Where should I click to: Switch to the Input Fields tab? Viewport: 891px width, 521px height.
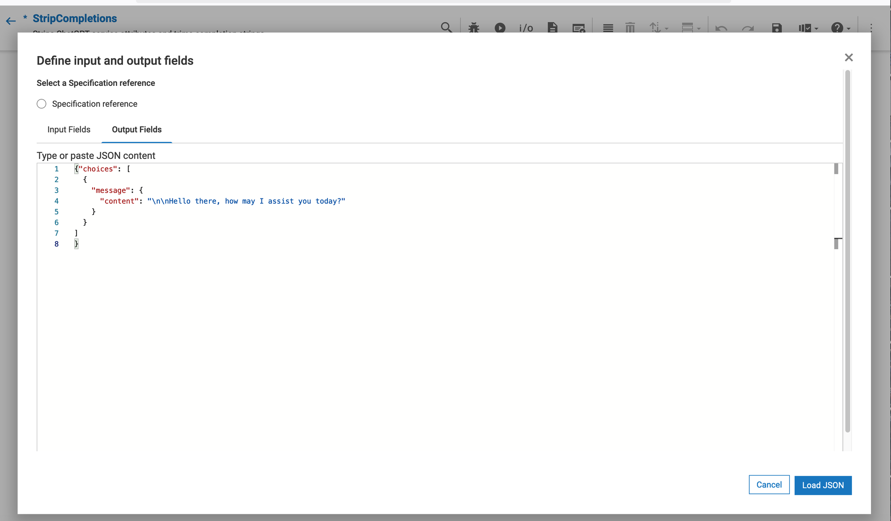pos(69,129)
